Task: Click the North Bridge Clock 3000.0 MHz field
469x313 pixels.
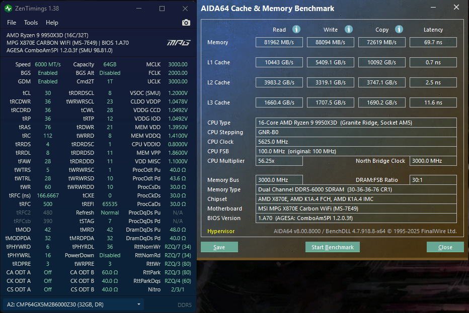Action: [433, 161]
